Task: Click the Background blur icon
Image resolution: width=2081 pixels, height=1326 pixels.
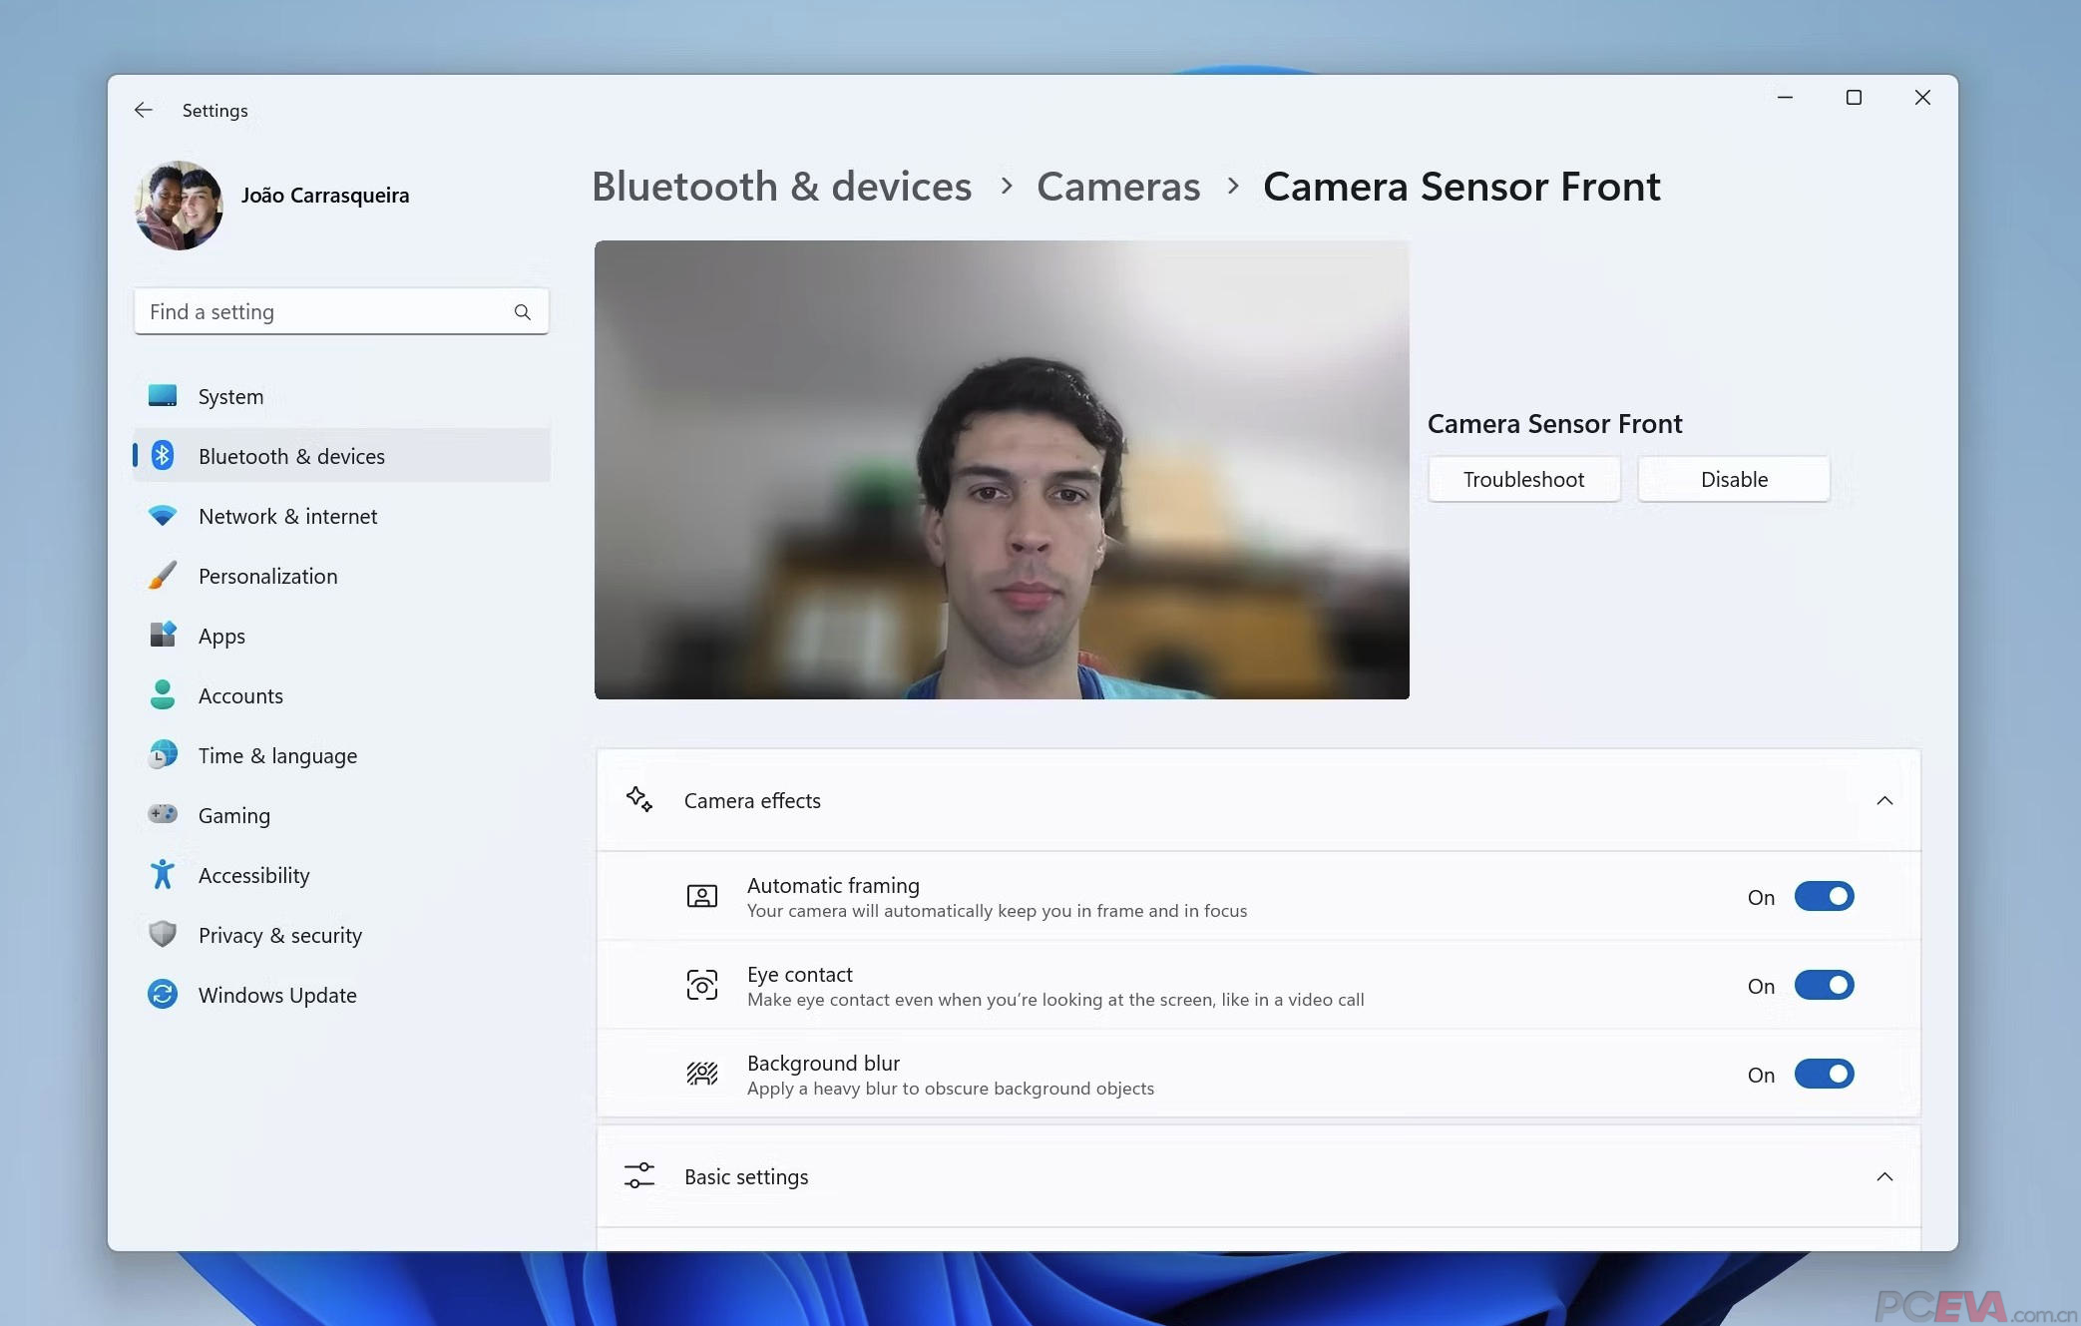Action: 702,1074
